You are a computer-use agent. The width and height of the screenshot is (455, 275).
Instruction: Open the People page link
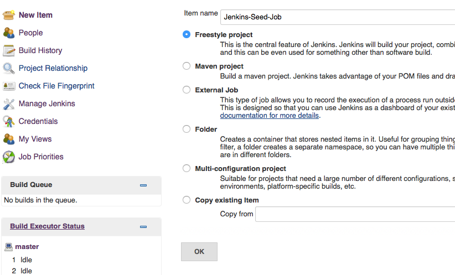tap(31, 33)
